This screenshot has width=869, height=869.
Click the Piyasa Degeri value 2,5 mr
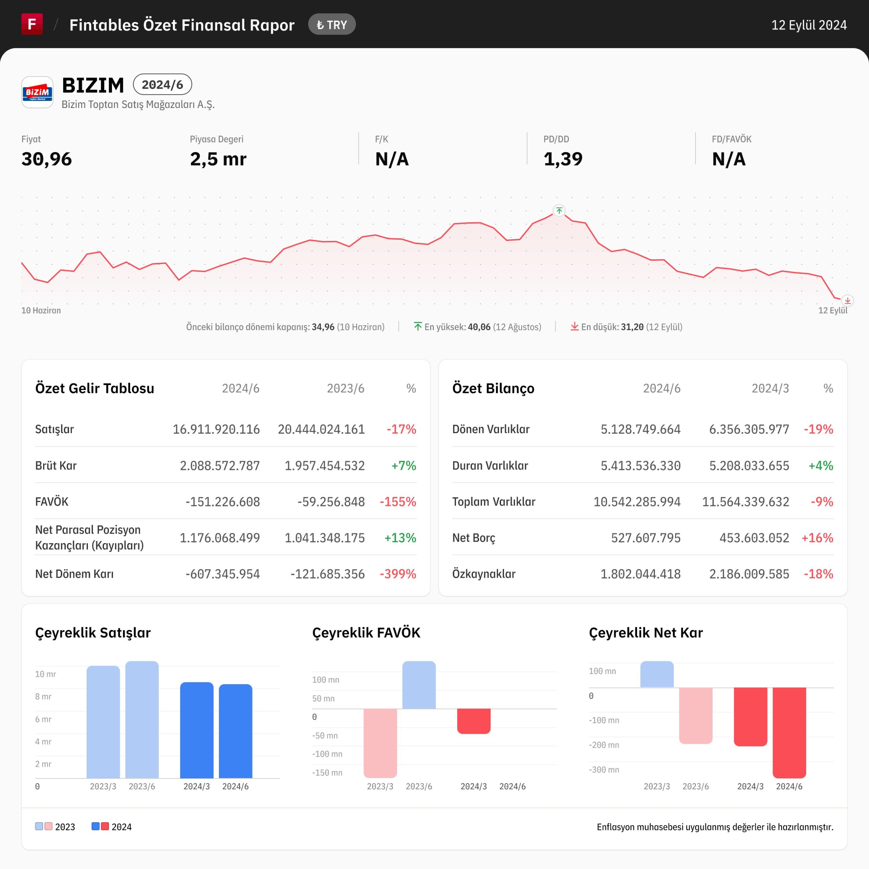(218, 159)
